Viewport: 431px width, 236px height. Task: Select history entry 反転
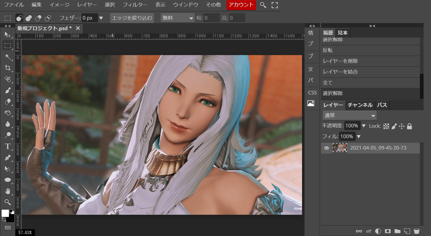click(x=370, y=50)
